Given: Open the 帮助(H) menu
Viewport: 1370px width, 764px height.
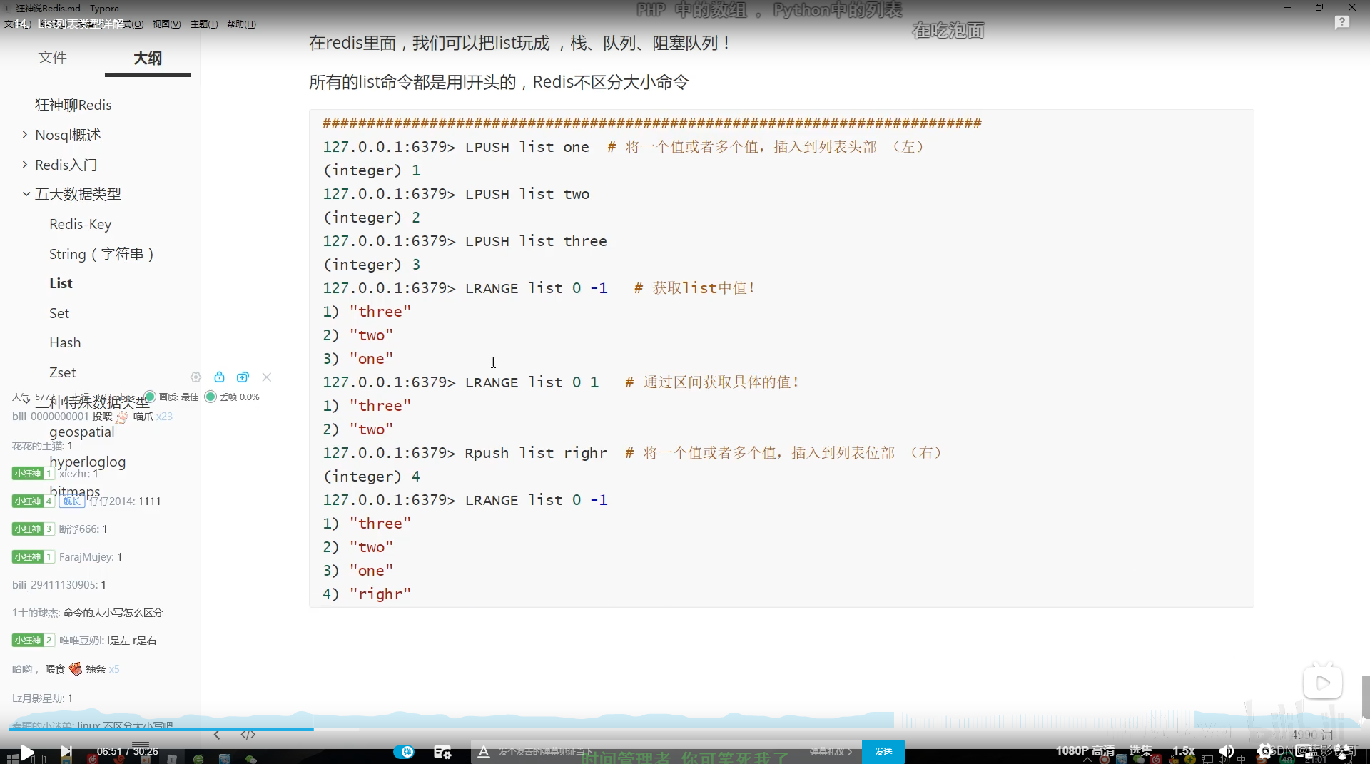Looking at the screenshot, I should tap(241, 24).
